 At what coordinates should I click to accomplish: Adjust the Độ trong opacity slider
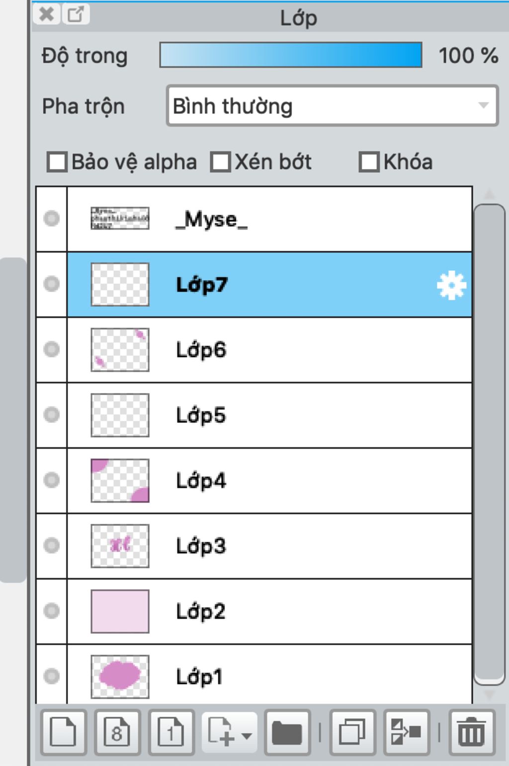(x=290, y=55)
